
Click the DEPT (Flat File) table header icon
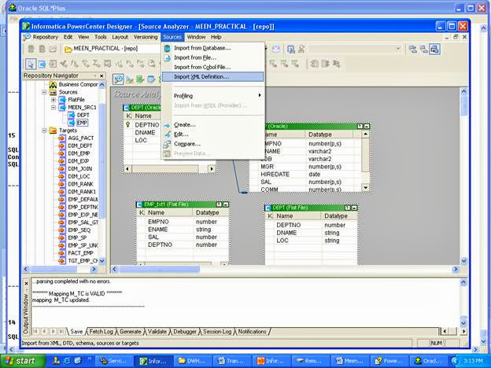268,208
